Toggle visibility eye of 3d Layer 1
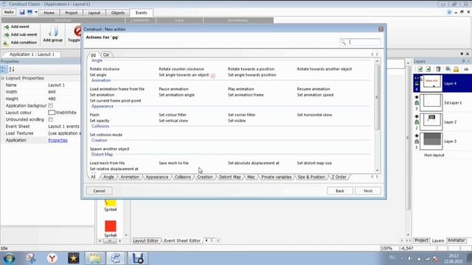Image resolution: width=472 pixels, height=265 pixels. [x=417, y=97]
